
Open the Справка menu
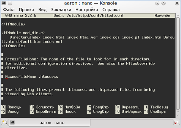coord(111,10)
